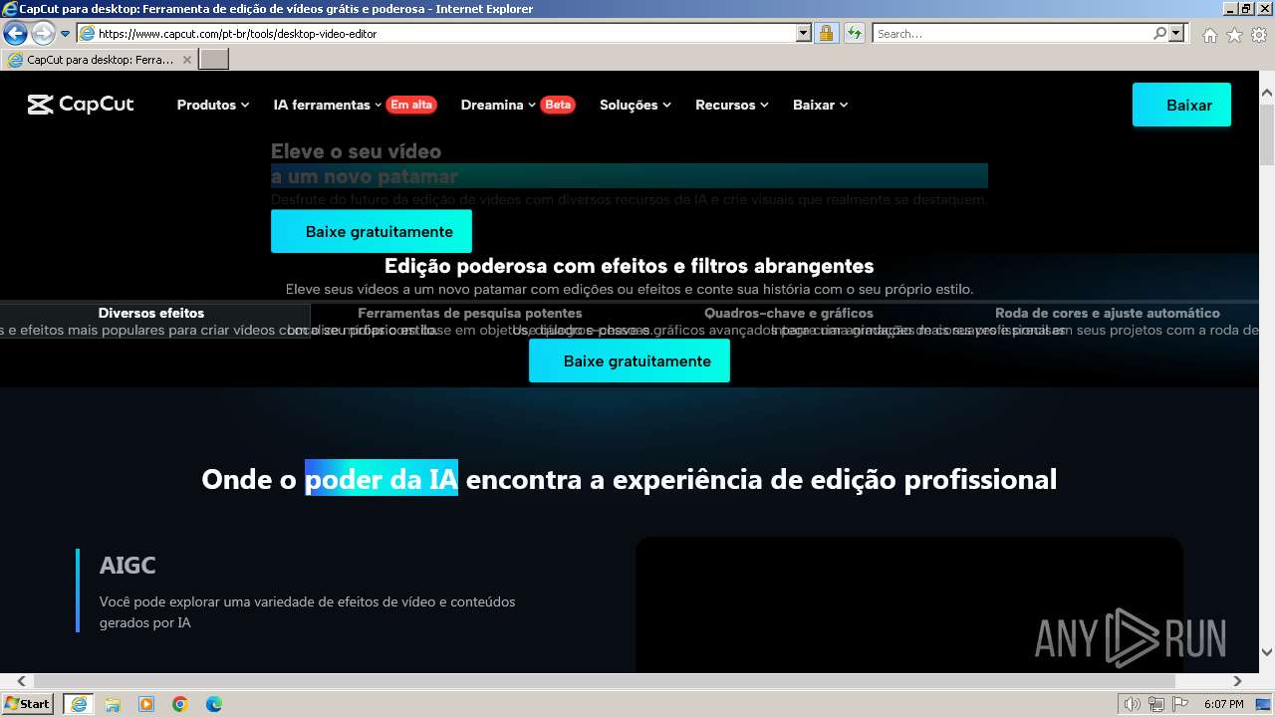Click the 'Onde o poder da IA' headline

[x=630, y=479]
